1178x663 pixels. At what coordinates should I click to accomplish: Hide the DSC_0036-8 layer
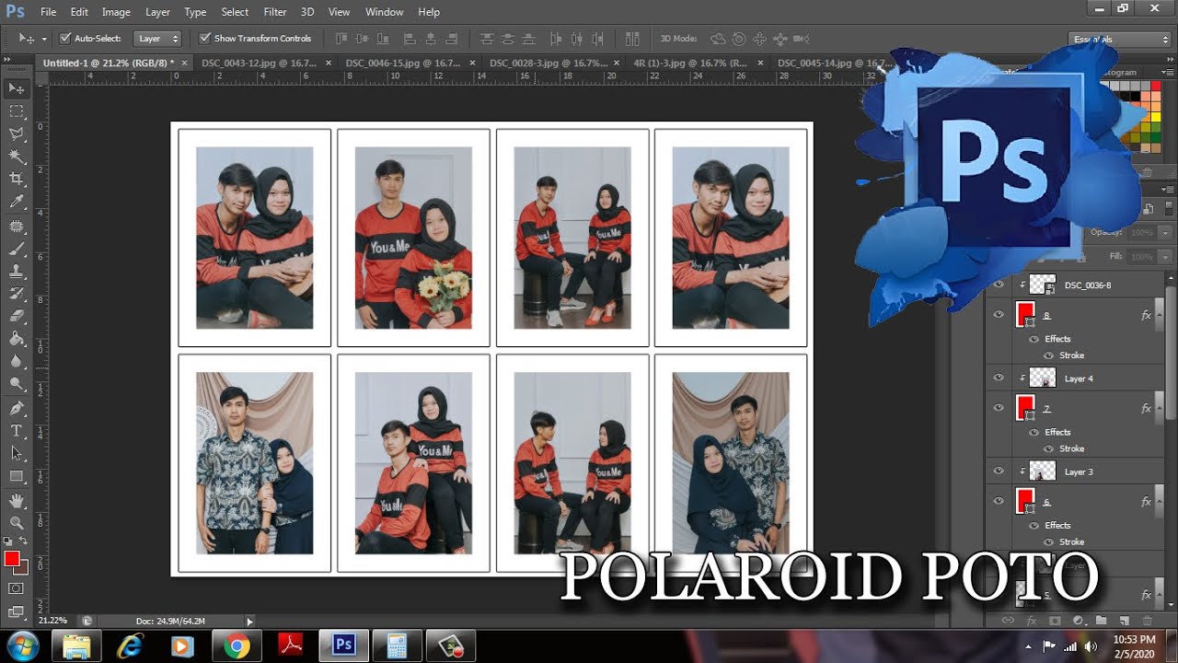tap(999, 285)
